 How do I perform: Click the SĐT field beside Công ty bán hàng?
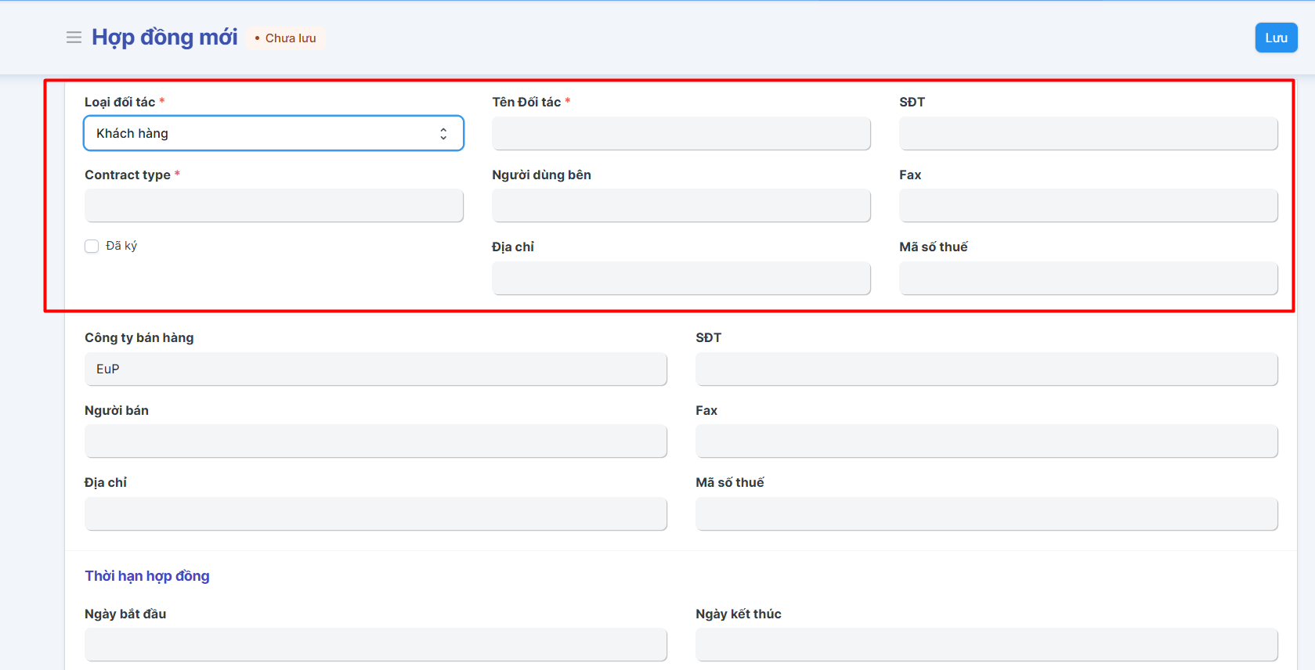point(986,369)
